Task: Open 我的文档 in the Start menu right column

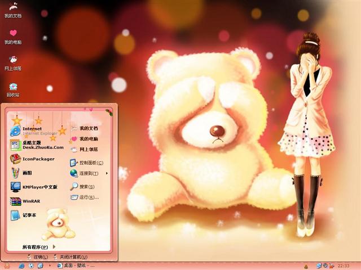Action: pyautogui.click(x=84, y=128)
